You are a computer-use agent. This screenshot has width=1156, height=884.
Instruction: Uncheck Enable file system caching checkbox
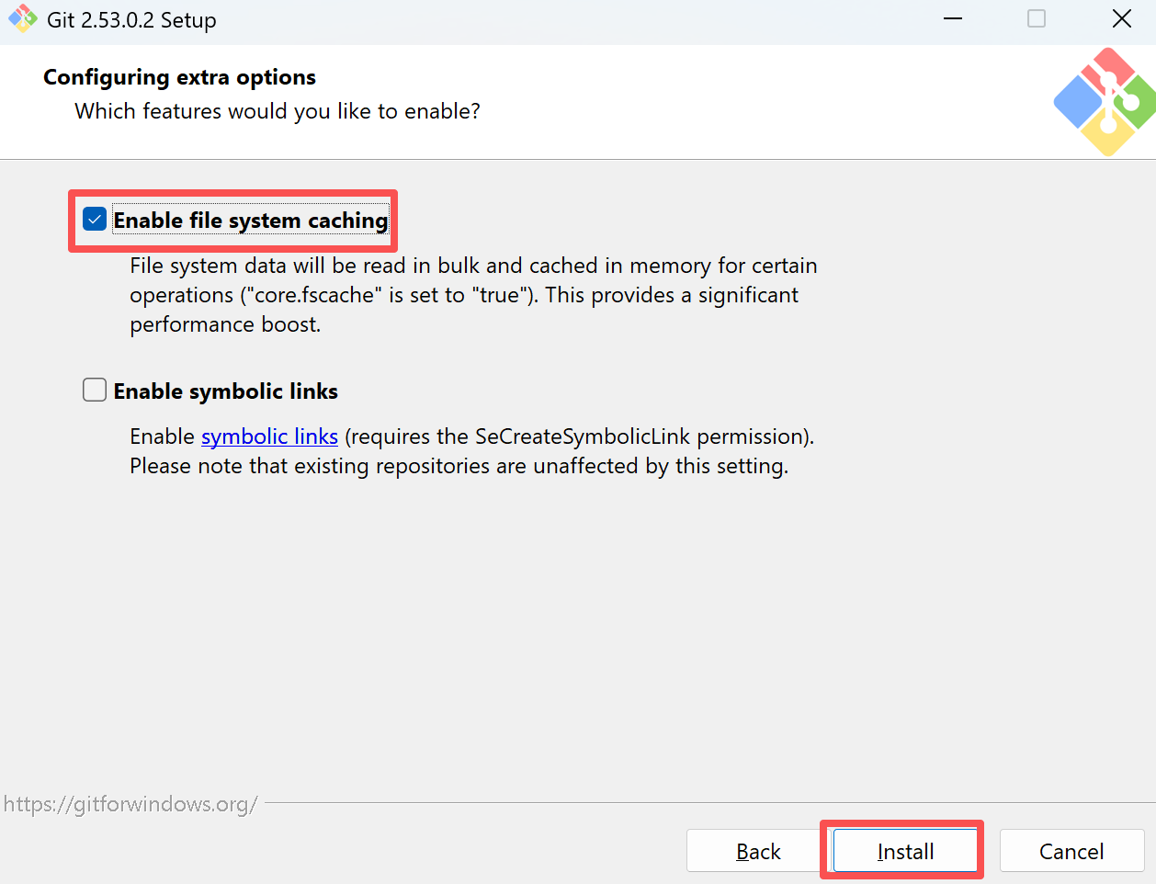(x=95, y=219)
